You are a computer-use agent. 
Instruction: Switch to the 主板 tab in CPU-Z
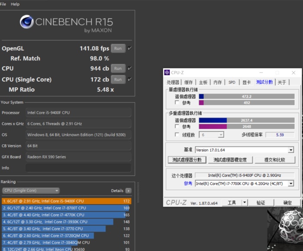pos(203,83)
